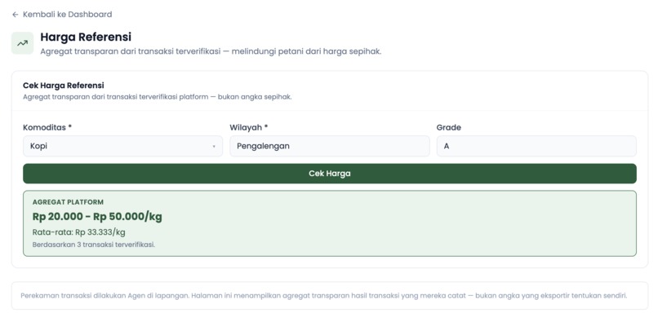This screenshot has height=322, width=658.
Task: Click the AGREGAT PLATFORM result heading
Action: click(x=68, y=202)
